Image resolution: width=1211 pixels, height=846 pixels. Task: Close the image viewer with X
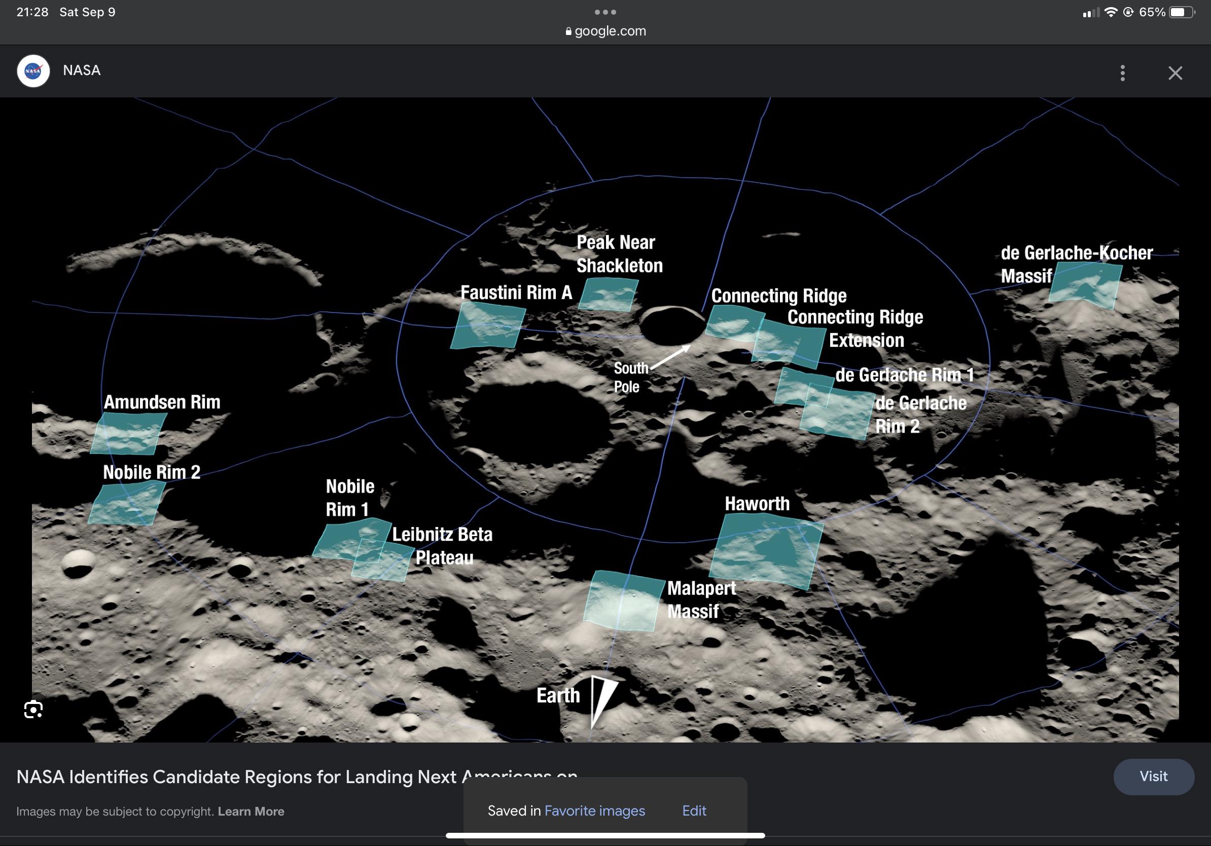[x=1175, y=73]
